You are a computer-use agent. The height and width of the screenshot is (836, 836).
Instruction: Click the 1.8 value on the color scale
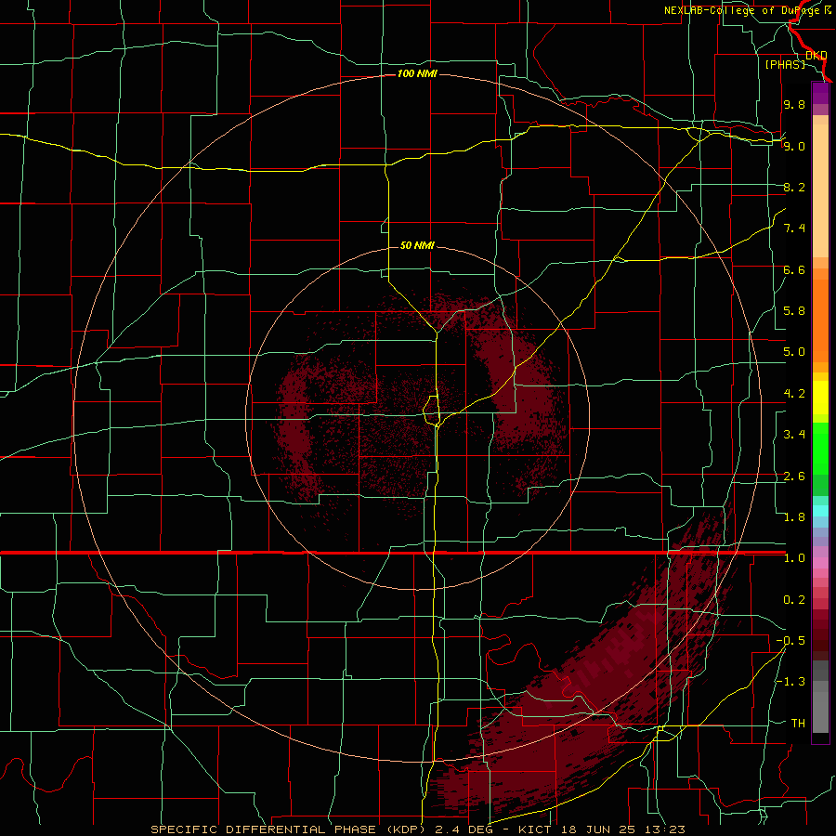point(794,517)
